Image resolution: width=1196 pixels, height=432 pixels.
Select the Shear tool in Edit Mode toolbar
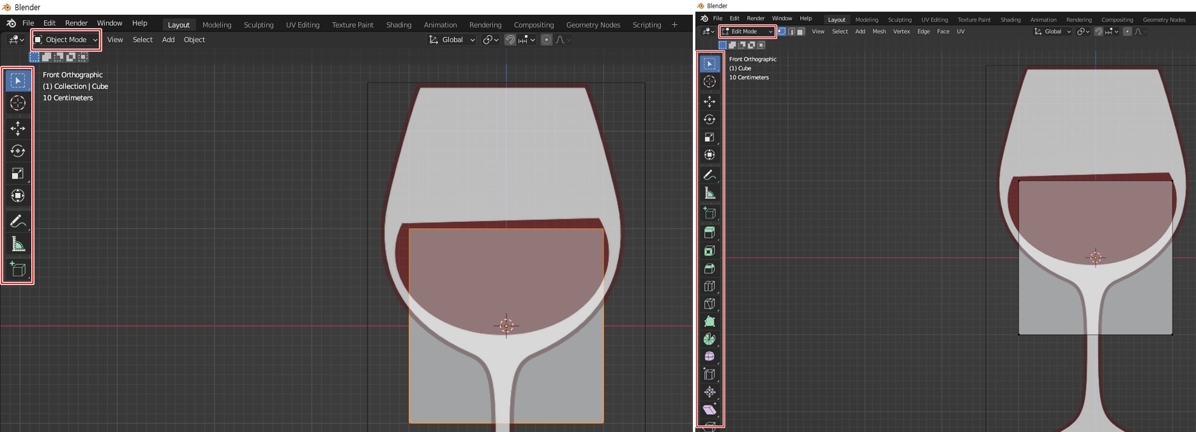[709, 410]
